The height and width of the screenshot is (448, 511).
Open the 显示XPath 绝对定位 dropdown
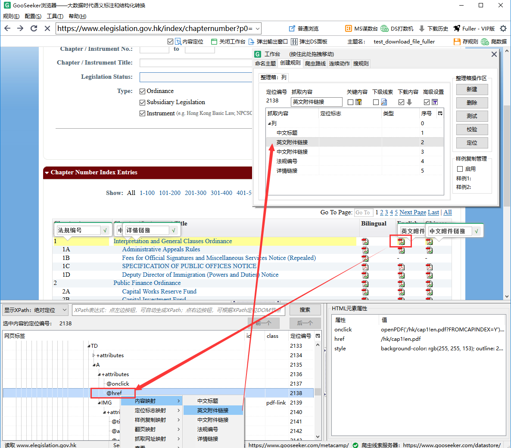(x=35, y=310)
